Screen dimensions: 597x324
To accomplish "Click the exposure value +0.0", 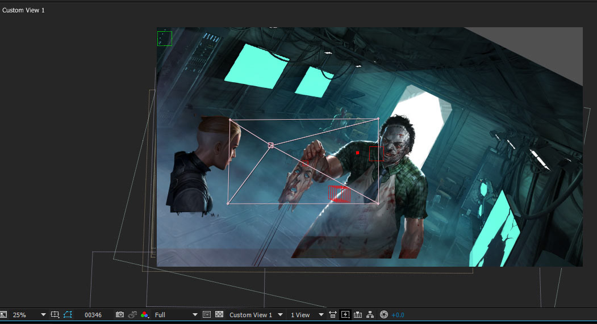I will pyautogui.click(x=398, y=315).
